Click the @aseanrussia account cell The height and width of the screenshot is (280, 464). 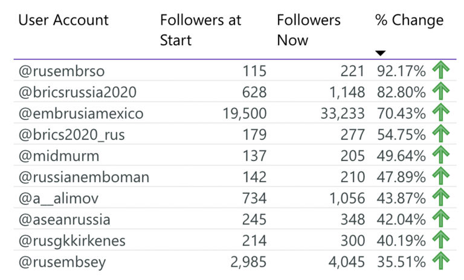pos(64,220)
